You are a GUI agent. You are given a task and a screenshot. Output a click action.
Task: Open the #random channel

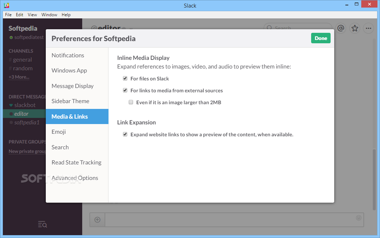click(x=21, y=69)
